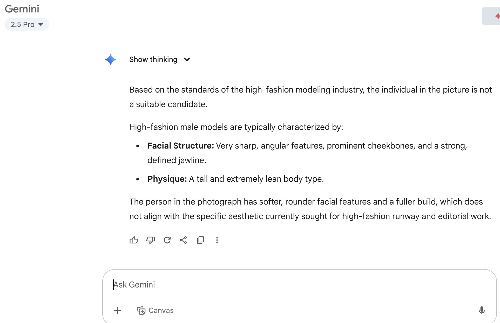
Task: Click the text "a suitable candidate."
Action: click(168, 104)
